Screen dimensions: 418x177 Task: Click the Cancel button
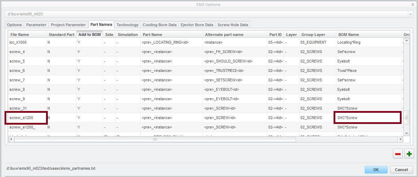(401, 170)
